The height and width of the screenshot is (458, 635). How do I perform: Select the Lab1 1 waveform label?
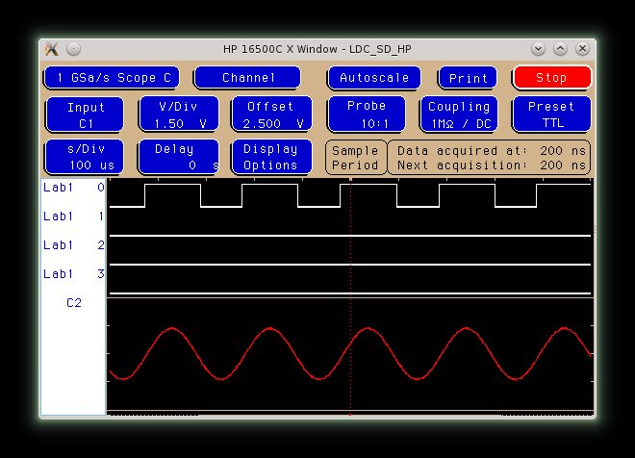pos(74,216)
